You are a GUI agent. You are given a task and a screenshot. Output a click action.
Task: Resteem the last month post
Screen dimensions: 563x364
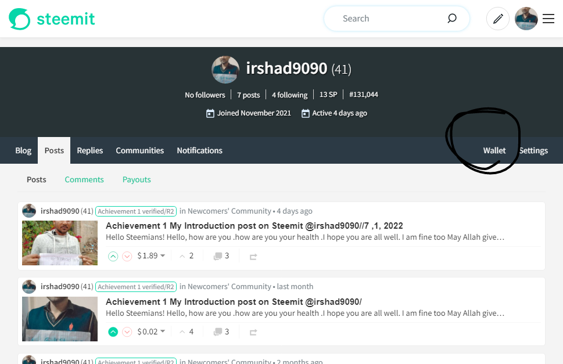pyautogui.click(x=253, y=333)
